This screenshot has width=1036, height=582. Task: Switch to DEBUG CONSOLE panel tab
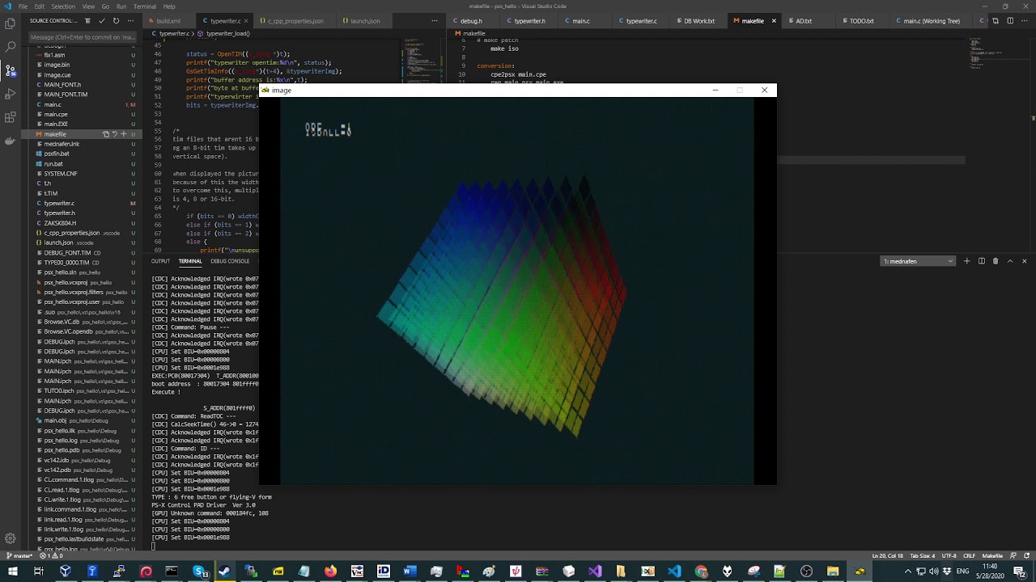230,261
